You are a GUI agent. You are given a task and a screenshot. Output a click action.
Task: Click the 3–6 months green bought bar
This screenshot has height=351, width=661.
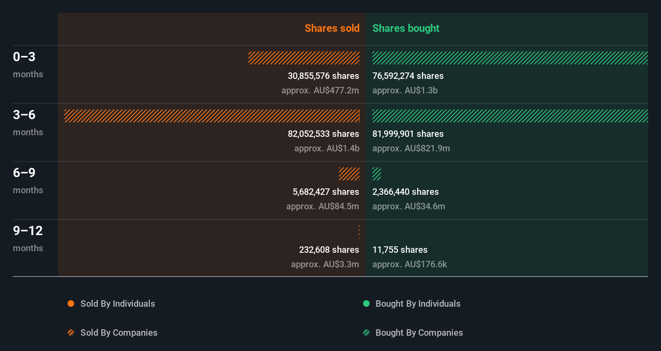[x=510, y=116]
